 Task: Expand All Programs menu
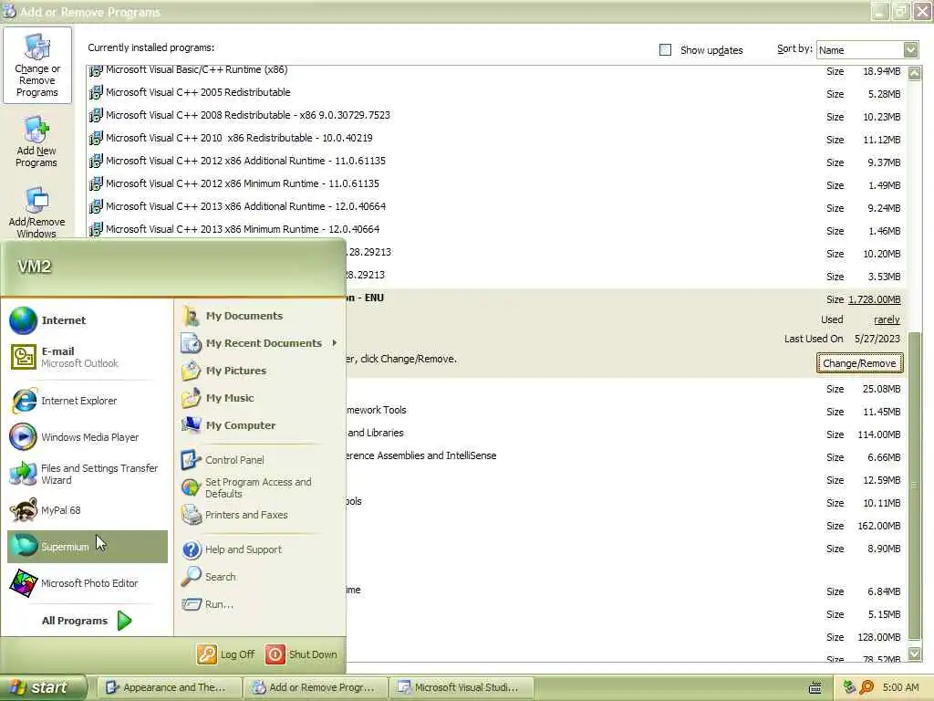point(87,621)
